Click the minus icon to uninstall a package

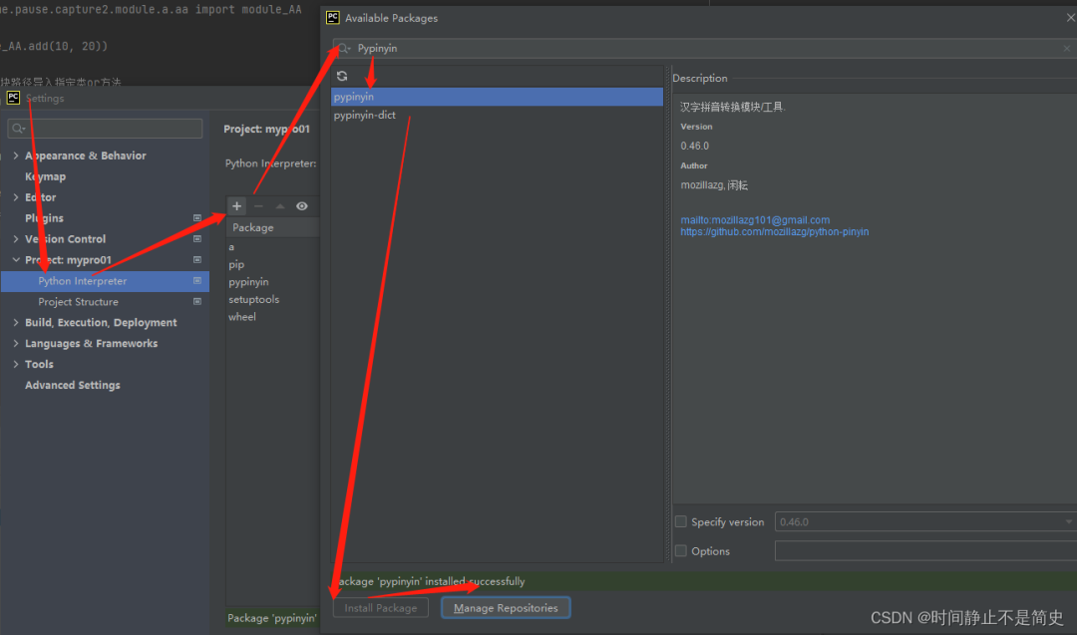point(258,206)
